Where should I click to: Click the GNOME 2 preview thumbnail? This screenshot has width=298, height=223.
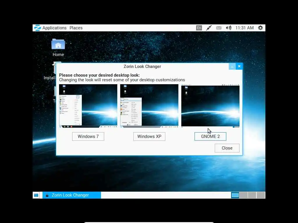tap(210, 106)
